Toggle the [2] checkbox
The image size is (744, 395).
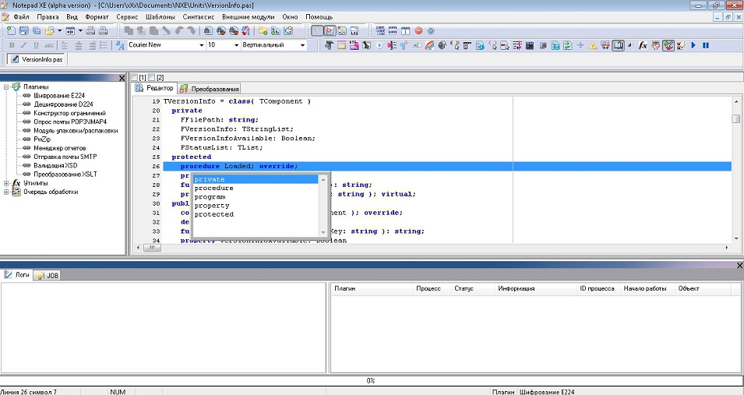pyautogui.click(x=152, y=77)
